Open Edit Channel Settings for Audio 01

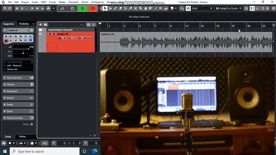(x=31, y=30)
